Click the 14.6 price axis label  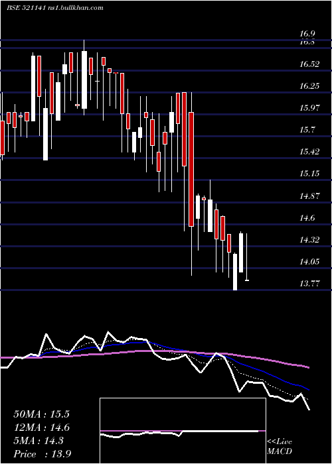[307, 218]
